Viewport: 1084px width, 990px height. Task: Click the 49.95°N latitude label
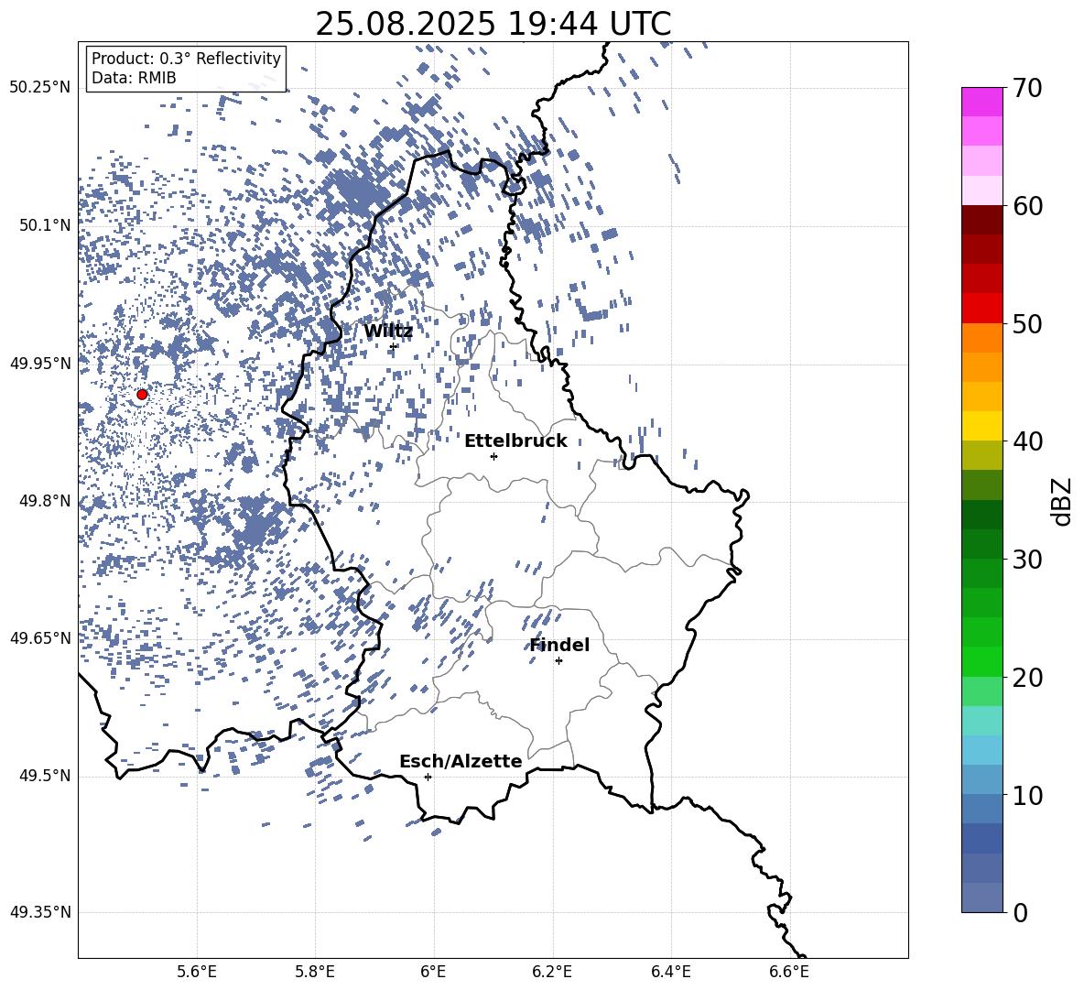click(x=40, y=364)
